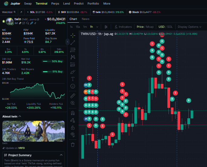This screenshot has width=207, height=167.
Task: Toggle the twin favorite star
Action: pyautogui.click(x=4, y=21)
